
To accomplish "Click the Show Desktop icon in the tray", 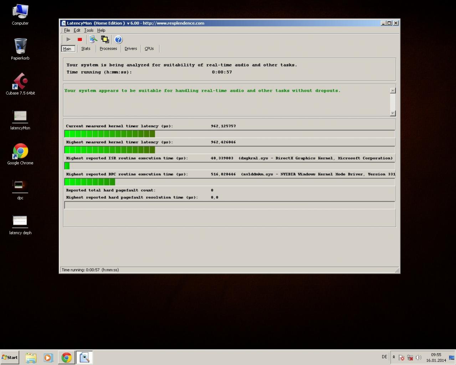I will point(452,358).
